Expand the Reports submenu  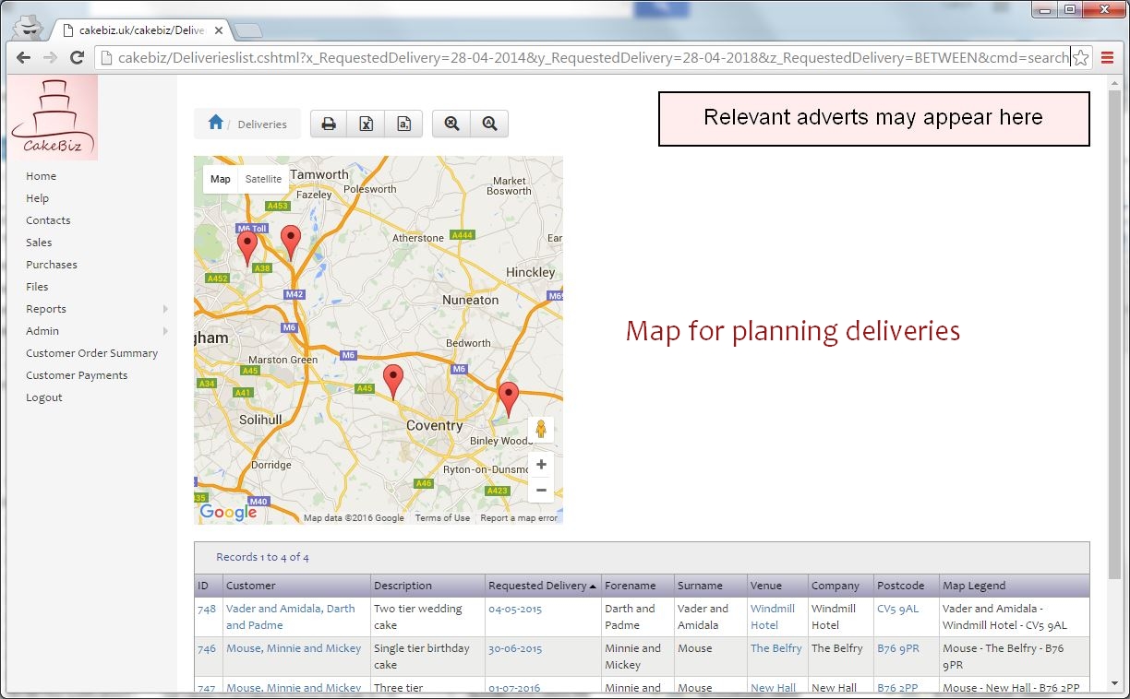click(x=45, y=309)
